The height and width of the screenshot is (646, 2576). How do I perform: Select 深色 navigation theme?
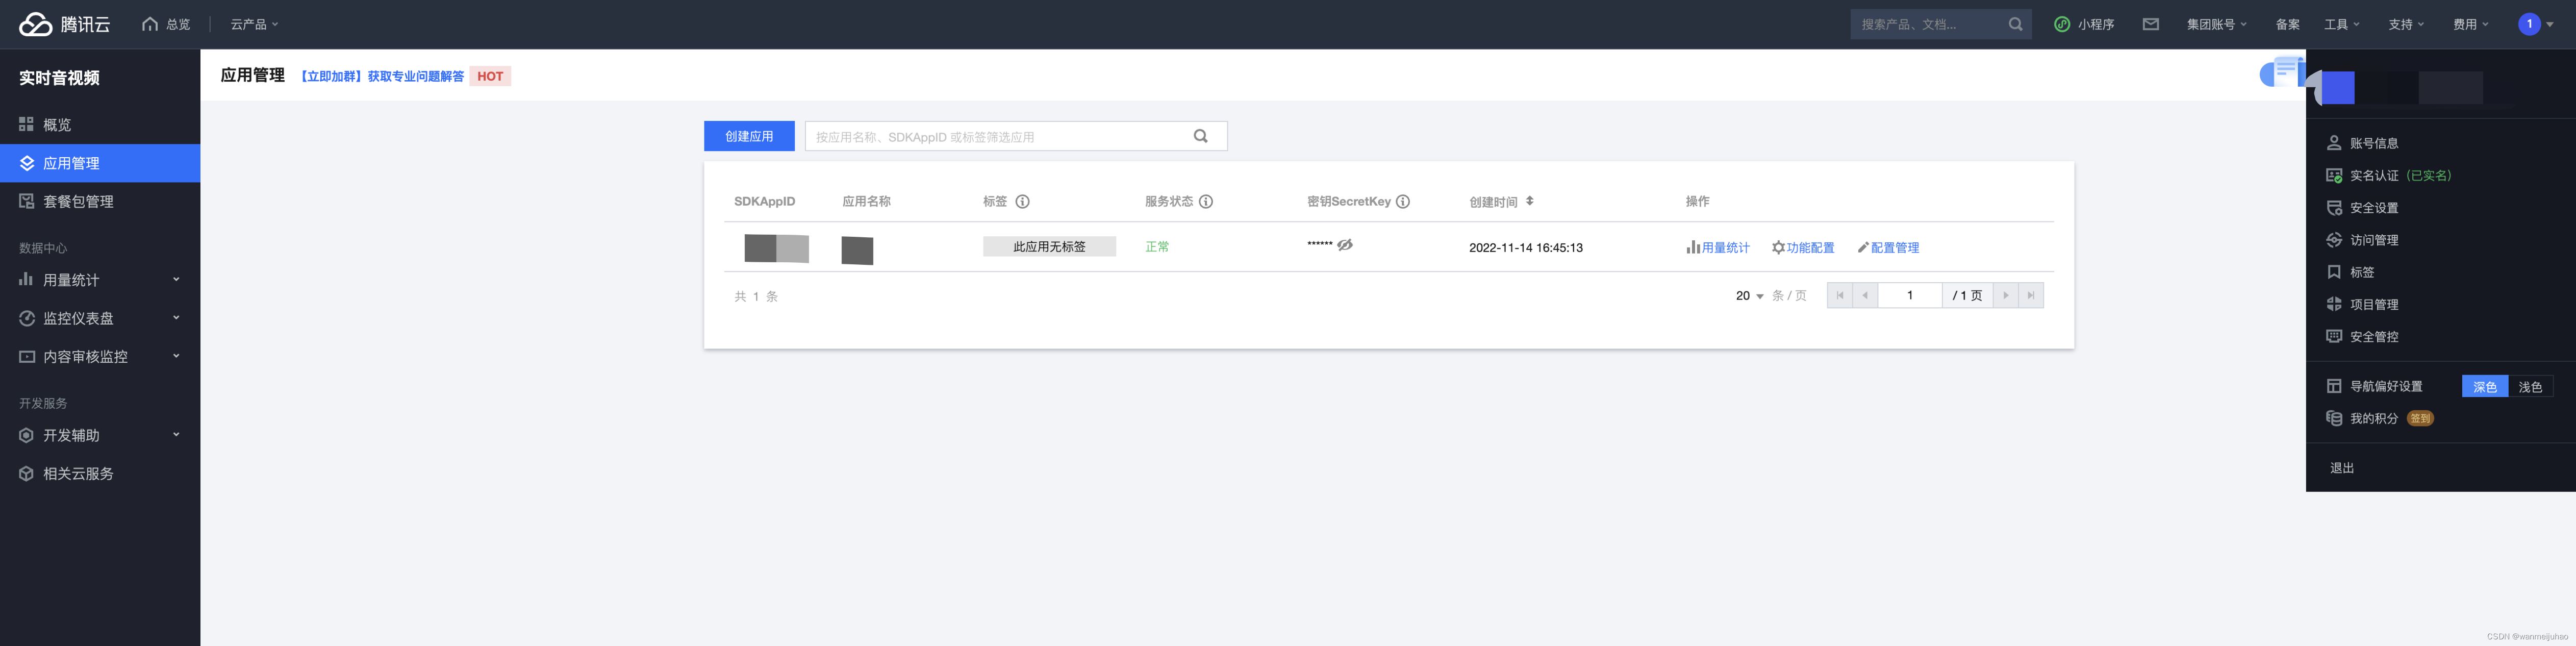pyautogui.click(x=2484, y=386)
